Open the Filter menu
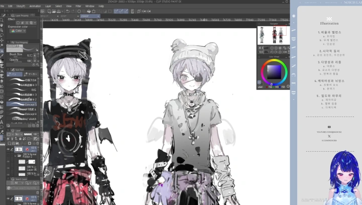Screen dimensions: 362x205 [78, 6]
